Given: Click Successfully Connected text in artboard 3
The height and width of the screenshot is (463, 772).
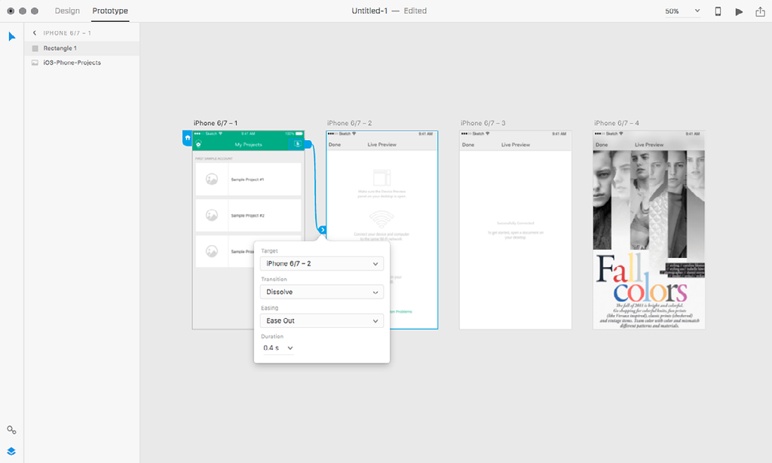Looking at the screenshot, I should 516,223.
